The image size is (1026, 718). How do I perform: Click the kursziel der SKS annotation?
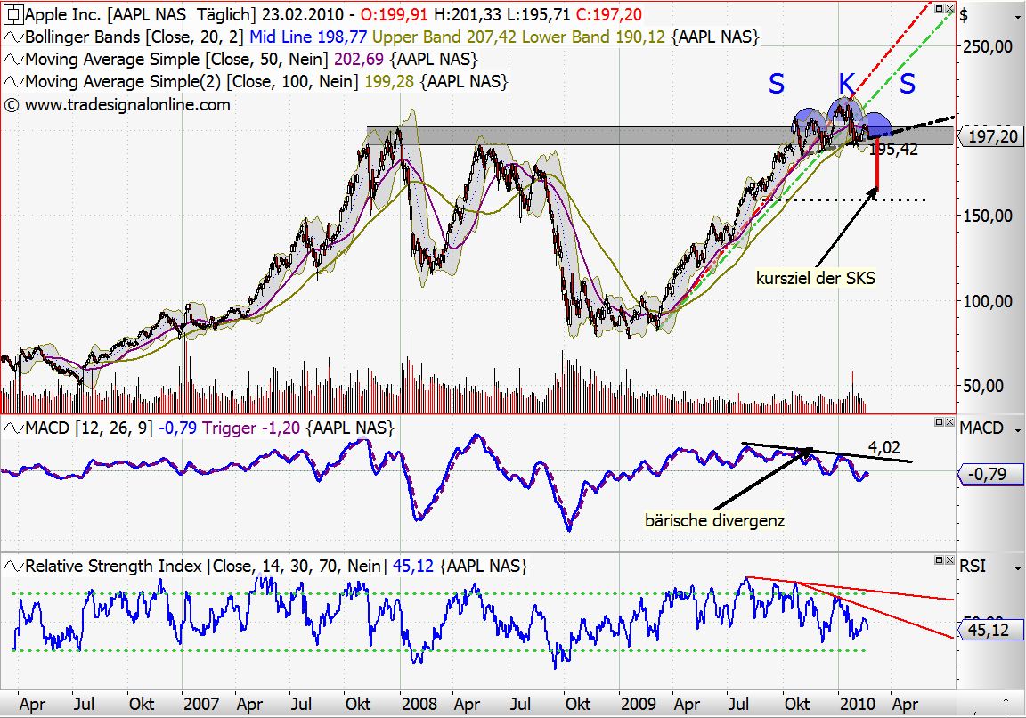pos(813,278)
